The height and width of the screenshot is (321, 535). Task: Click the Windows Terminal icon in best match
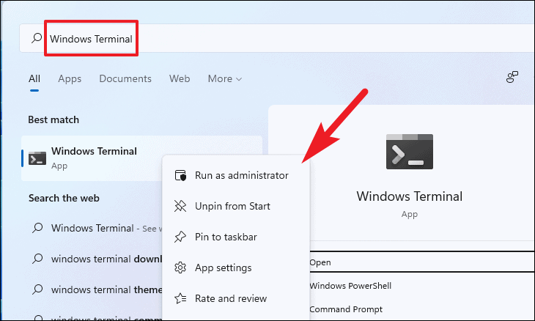click(x=37, y=158)
